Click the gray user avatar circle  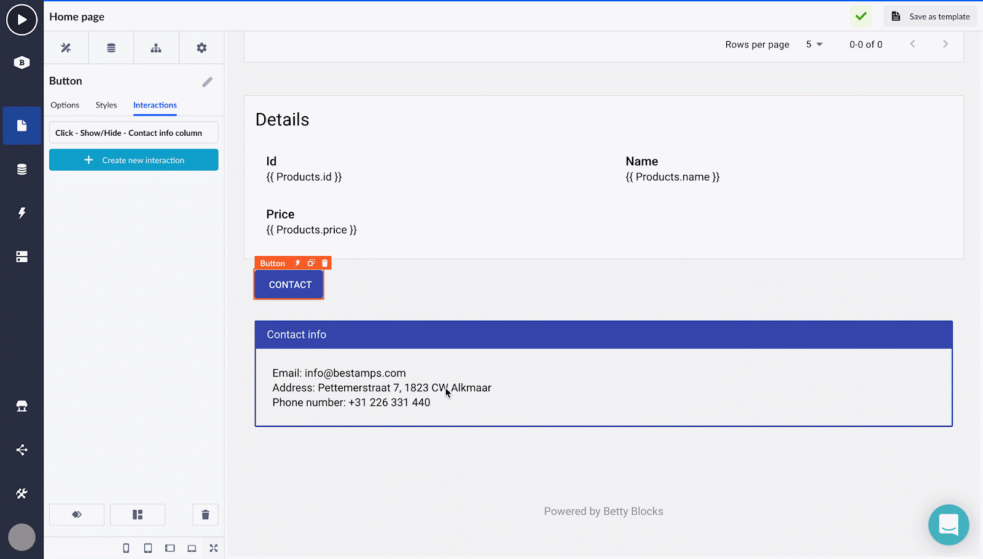point(22,537)
